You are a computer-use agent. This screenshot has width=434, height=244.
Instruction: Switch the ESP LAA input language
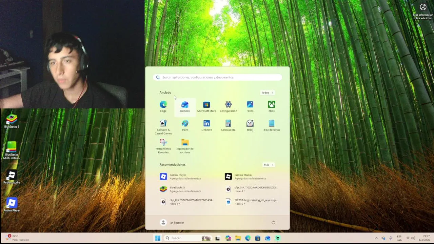point(399,238)
